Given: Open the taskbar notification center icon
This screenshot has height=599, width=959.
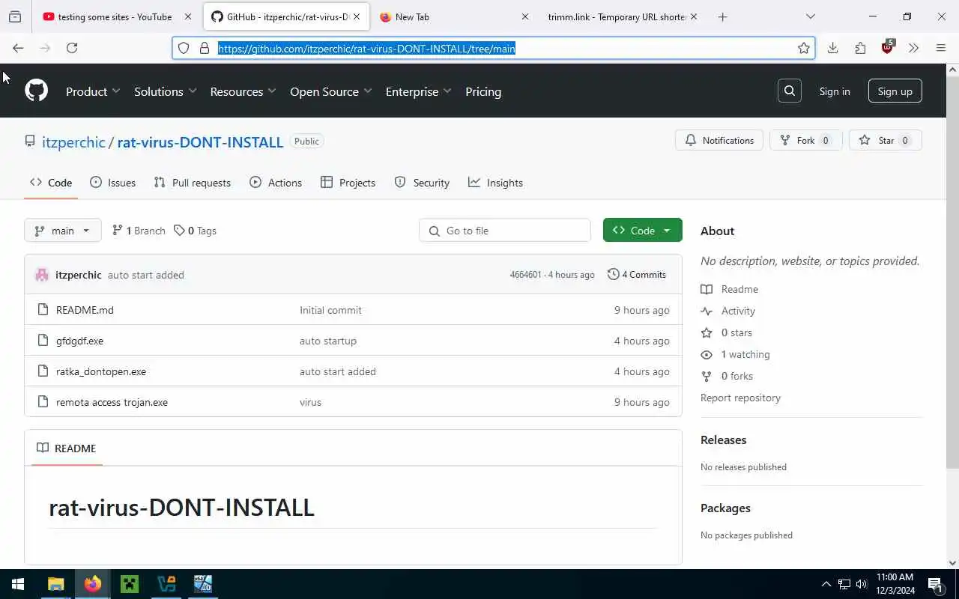Looking at the screenshot, I should coord(936,584).
